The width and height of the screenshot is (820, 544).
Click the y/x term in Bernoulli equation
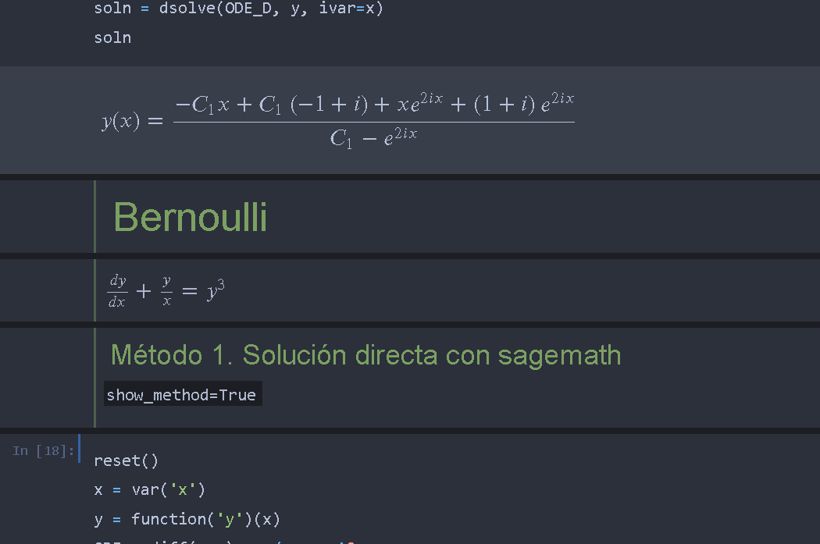tap(166, 290)
